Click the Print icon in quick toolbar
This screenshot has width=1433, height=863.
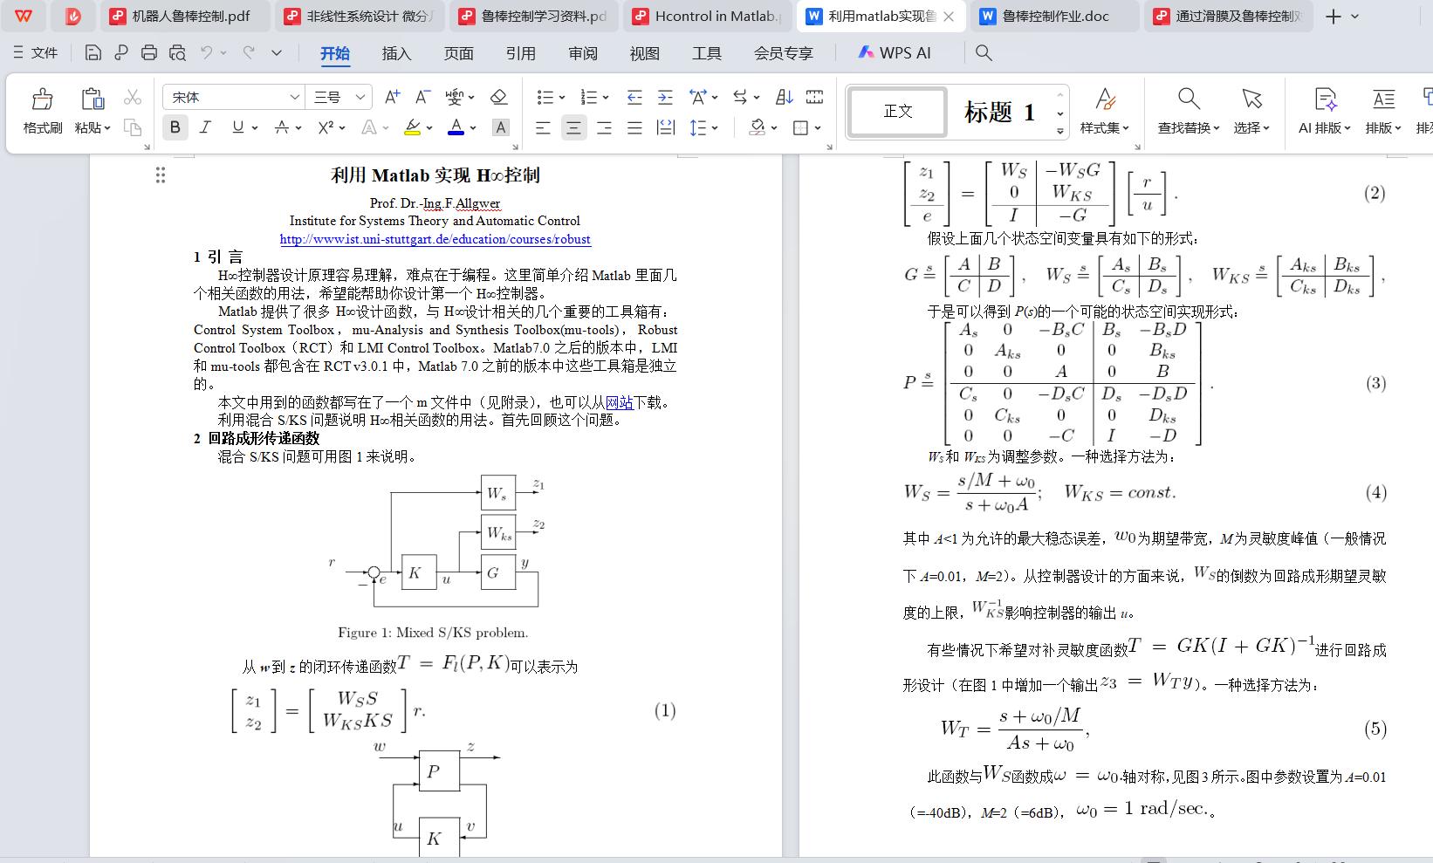[x=149, y=52]
